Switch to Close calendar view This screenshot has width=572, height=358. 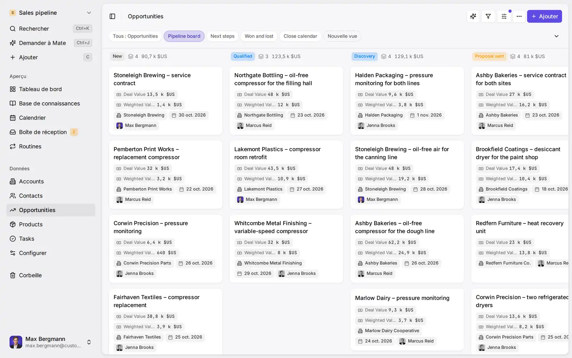[300, 36]
